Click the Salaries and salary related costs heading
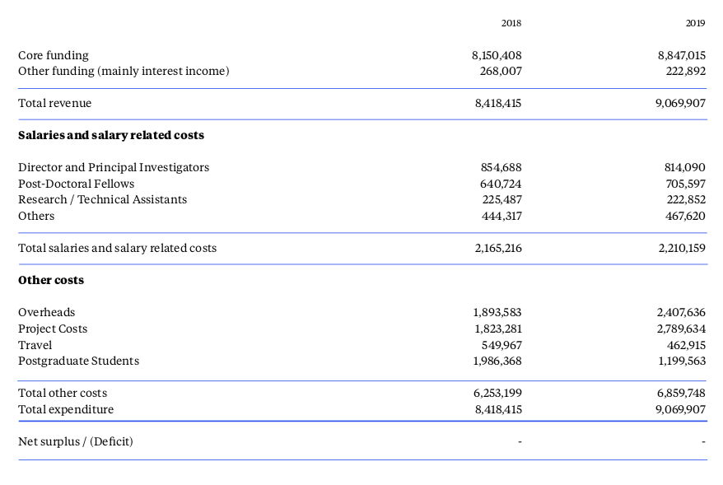This screenshot has height=485, width=723. pos(111,135)
